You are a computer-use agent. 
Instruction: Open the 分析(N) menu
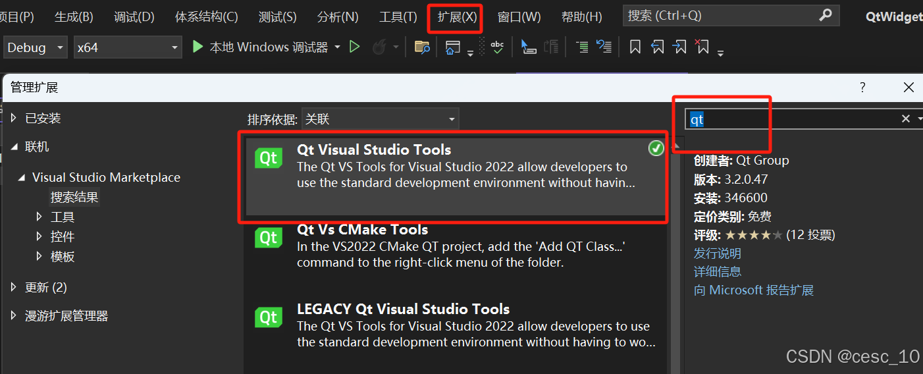point(338,16)
